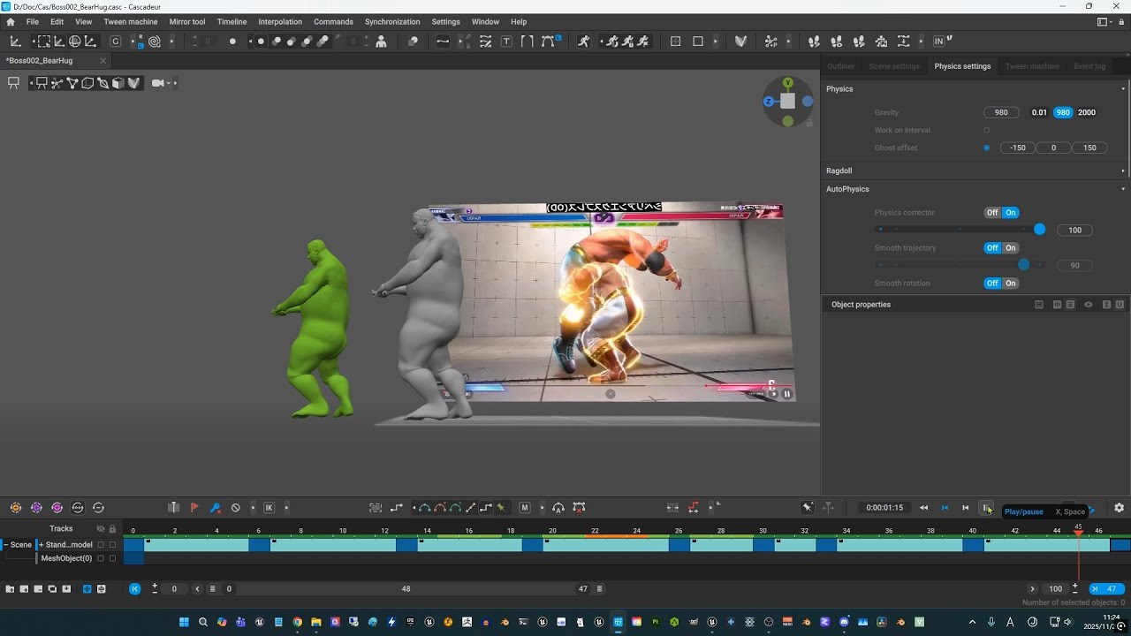The height and width of the screenshot is (636, 1131).
Task: Set gravity preset to 0.01
Action: click(x=1039, y=113)
